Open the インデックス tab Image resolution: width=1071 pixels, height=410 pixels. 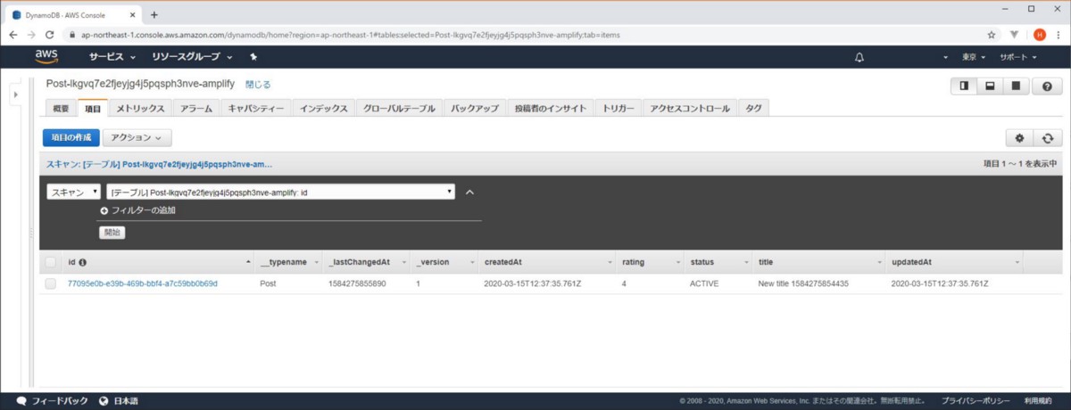(324, 109)
